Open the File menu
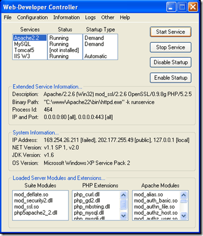Image resolution: width=203 pixels, height=236 pixels. (8, 17)
